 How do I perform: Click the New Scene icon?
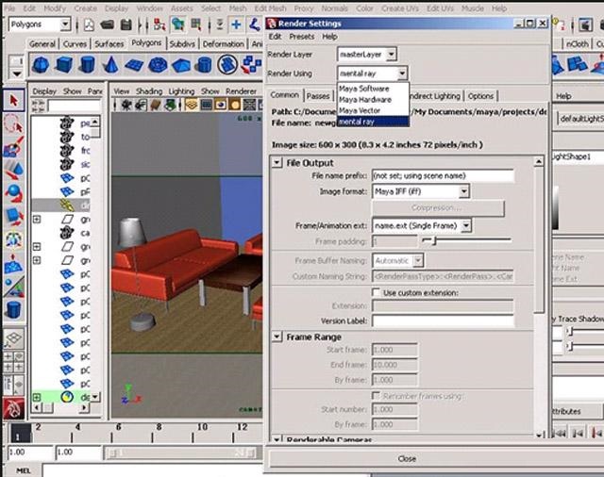click(89, 25)
